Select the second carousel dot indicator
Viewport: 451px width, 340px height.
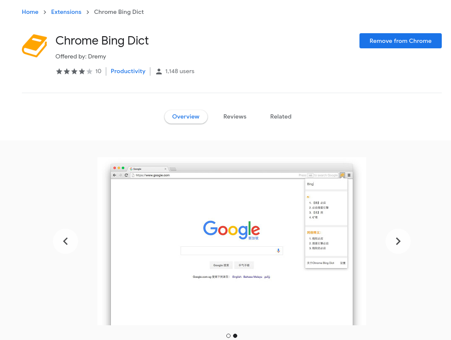pos(235,336)
